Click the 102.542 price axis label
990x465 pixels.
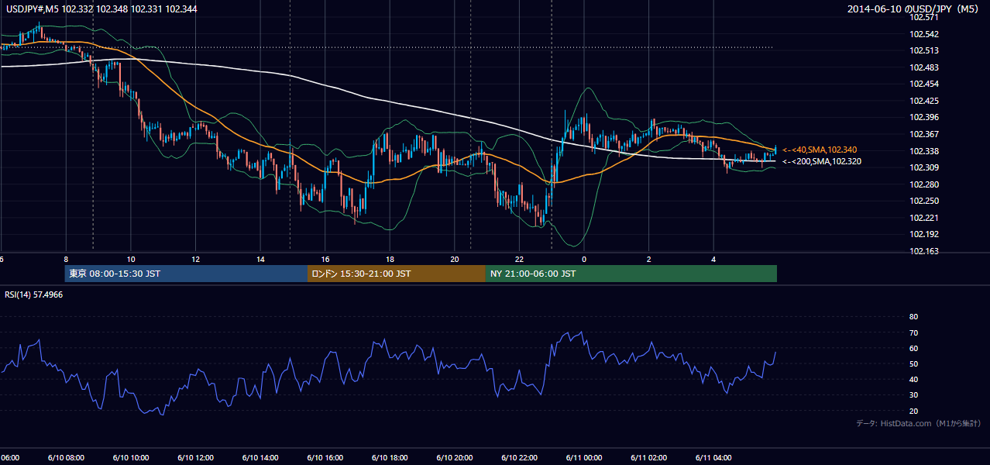924,34
